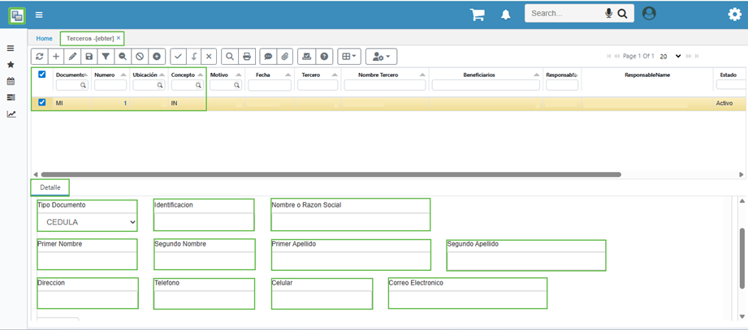Select the Detalle tab
This screenshot has height=330, width=748.
coord(50,187)
